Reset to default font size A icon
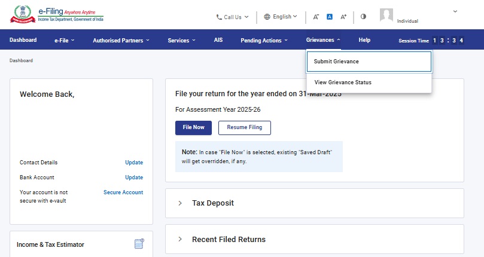This screenshot has height=257, width=484. click(x=330, y=17)
